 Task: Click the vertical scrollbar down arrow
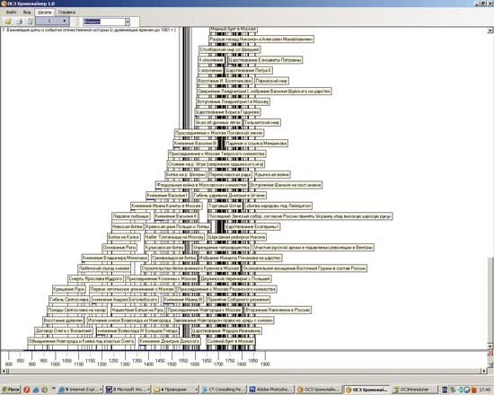tap(490, 346)
